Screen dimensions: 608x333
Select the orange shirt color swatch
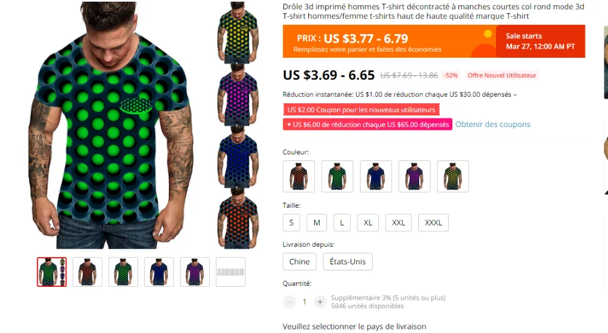click(x=299, y=176)
